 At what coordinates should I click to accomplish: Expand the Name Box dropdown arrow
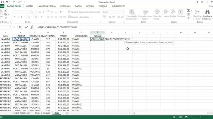tap(10, 27)
